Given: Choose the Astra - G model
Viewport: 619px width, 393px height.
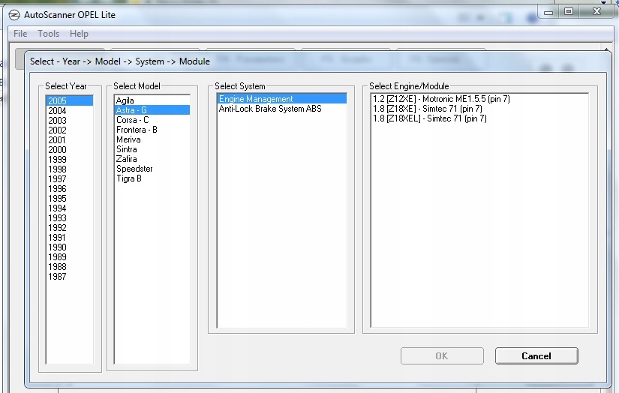Looking at the screenshot, I should [x=152, y=110].
